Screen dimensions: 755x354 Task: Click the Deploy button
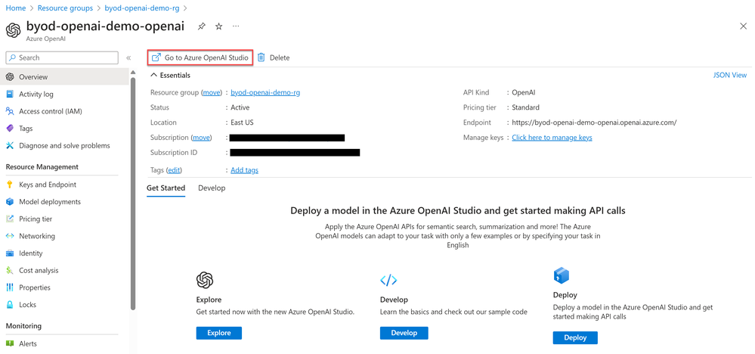click(575, 337)
